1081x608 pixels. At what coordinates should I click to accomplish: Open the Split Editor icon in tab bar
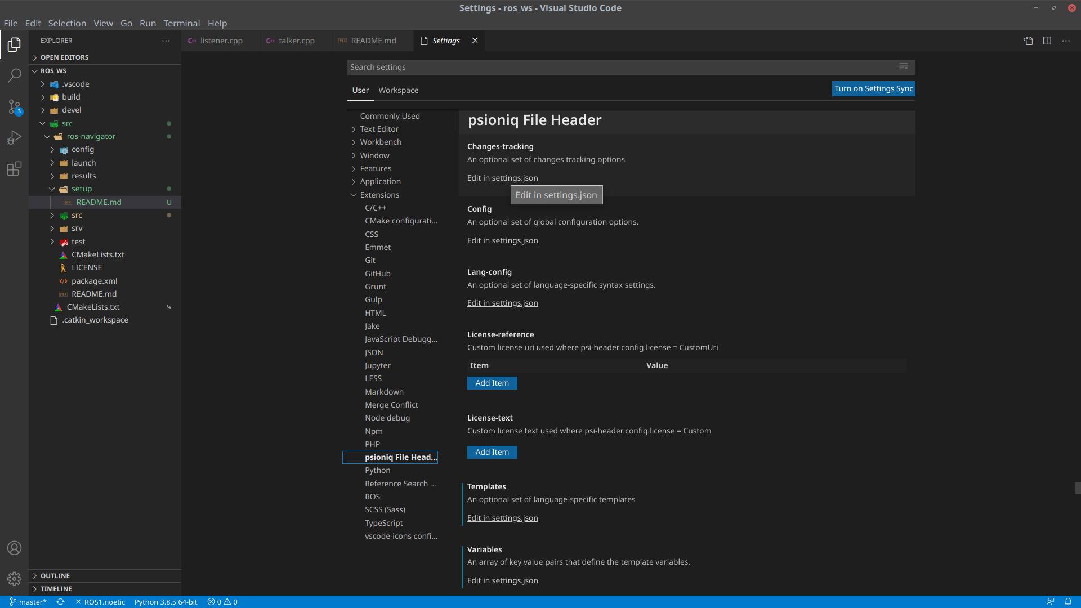pyautogui.click(x=1047, y=41)
